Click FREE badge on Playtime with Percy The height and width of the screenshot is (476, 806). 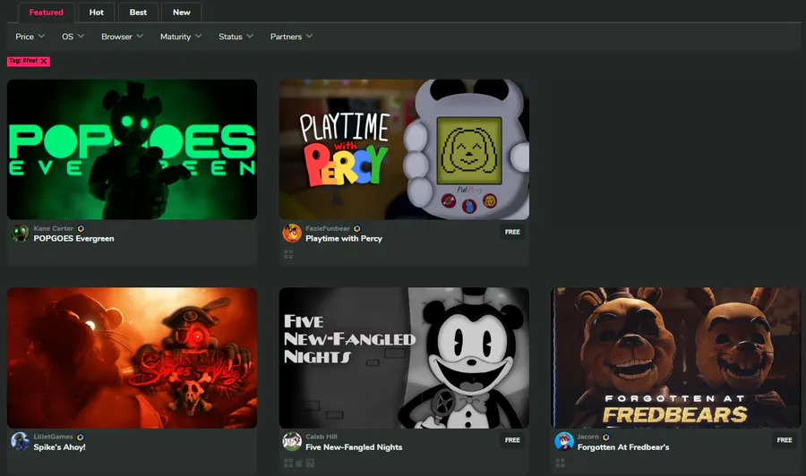pyautogui.click(x=512, y=232)
